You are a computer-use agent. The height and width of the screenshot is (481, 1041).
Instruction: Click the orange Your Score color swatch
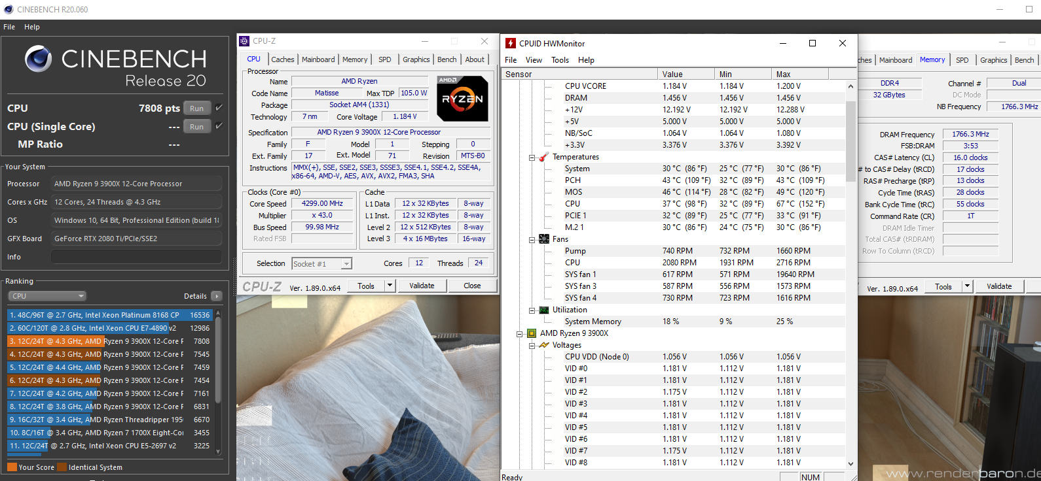point(12,467)
